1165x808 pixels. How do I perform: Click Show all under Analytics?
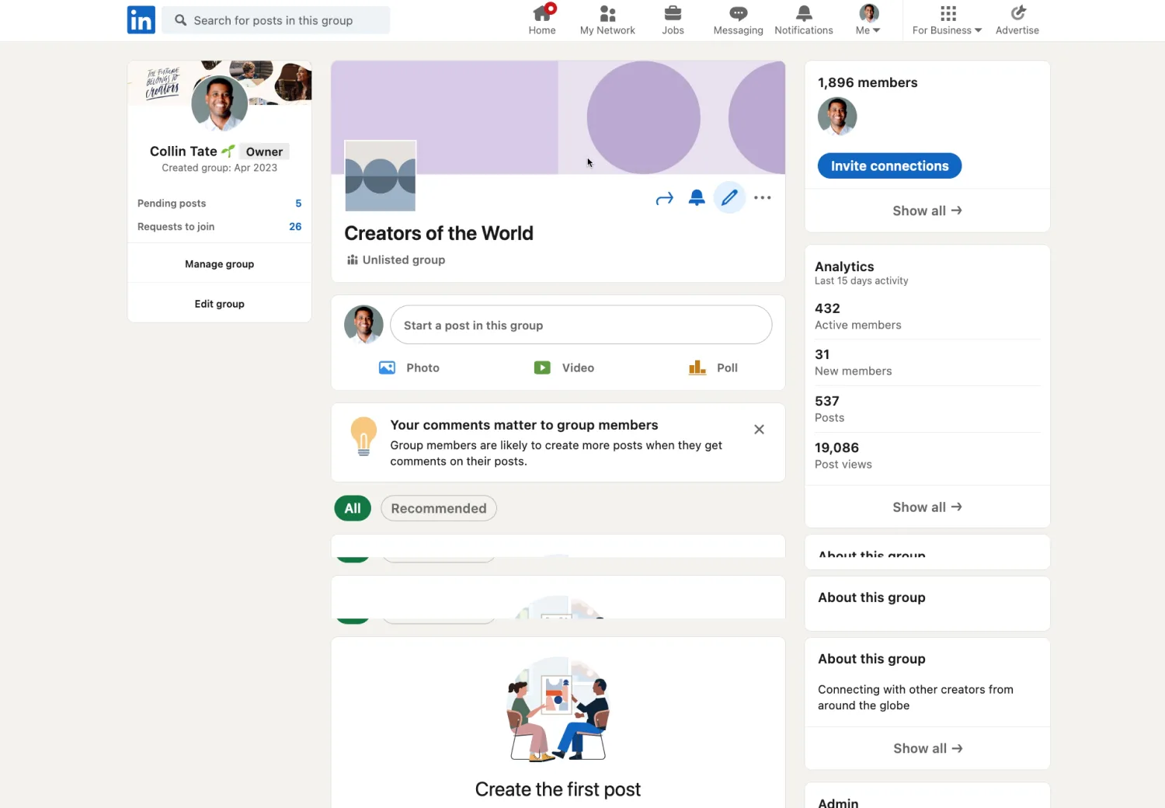tap(927, 507)
